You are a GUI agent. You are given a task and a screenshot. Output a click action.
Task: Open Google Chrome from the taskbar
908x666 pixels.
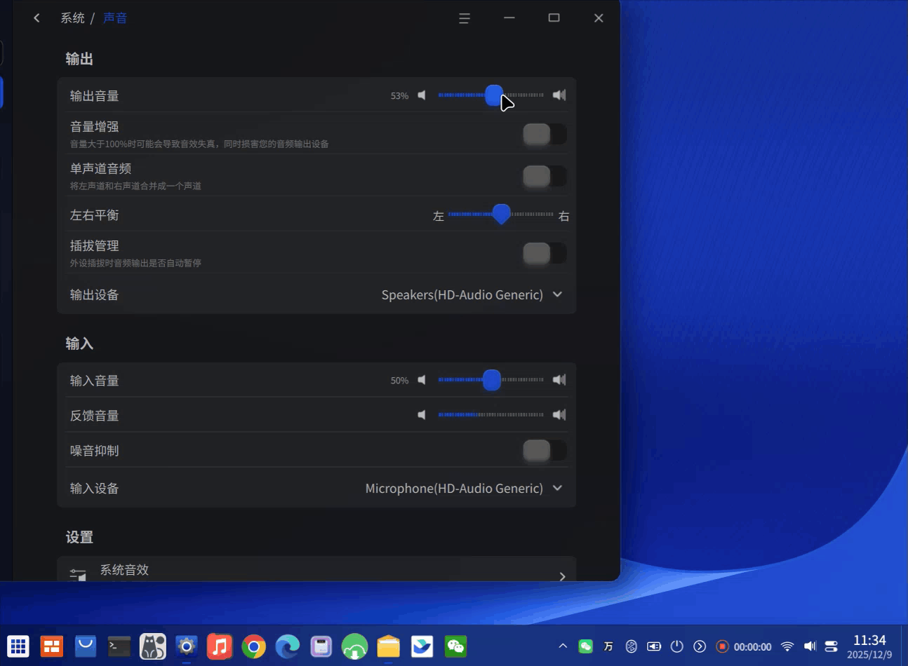pyautogui.click(x=253, y=646)
